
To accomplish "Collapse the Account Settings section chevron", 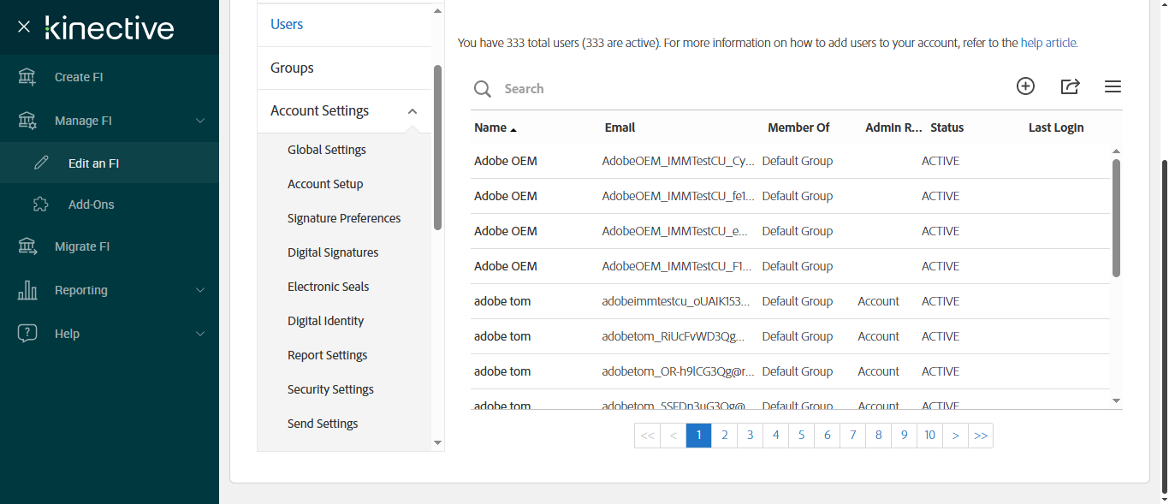I will point(412,111).
